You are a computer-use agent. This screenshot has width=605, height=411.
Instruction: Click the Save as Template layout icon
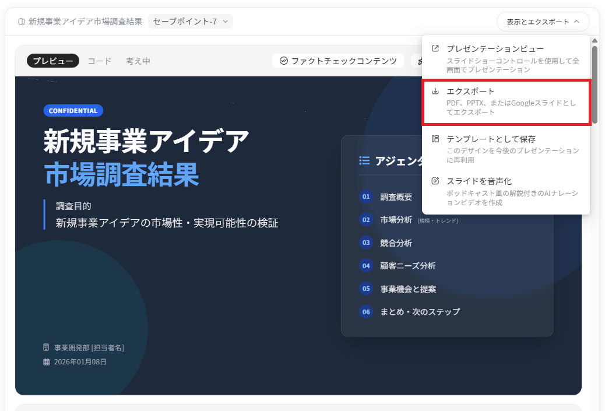pos(435,139)
